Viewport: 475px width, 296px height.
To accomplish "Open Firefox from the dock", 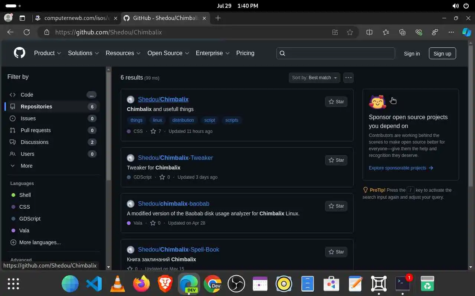I will pyautogui.click(x=141, y=284).
